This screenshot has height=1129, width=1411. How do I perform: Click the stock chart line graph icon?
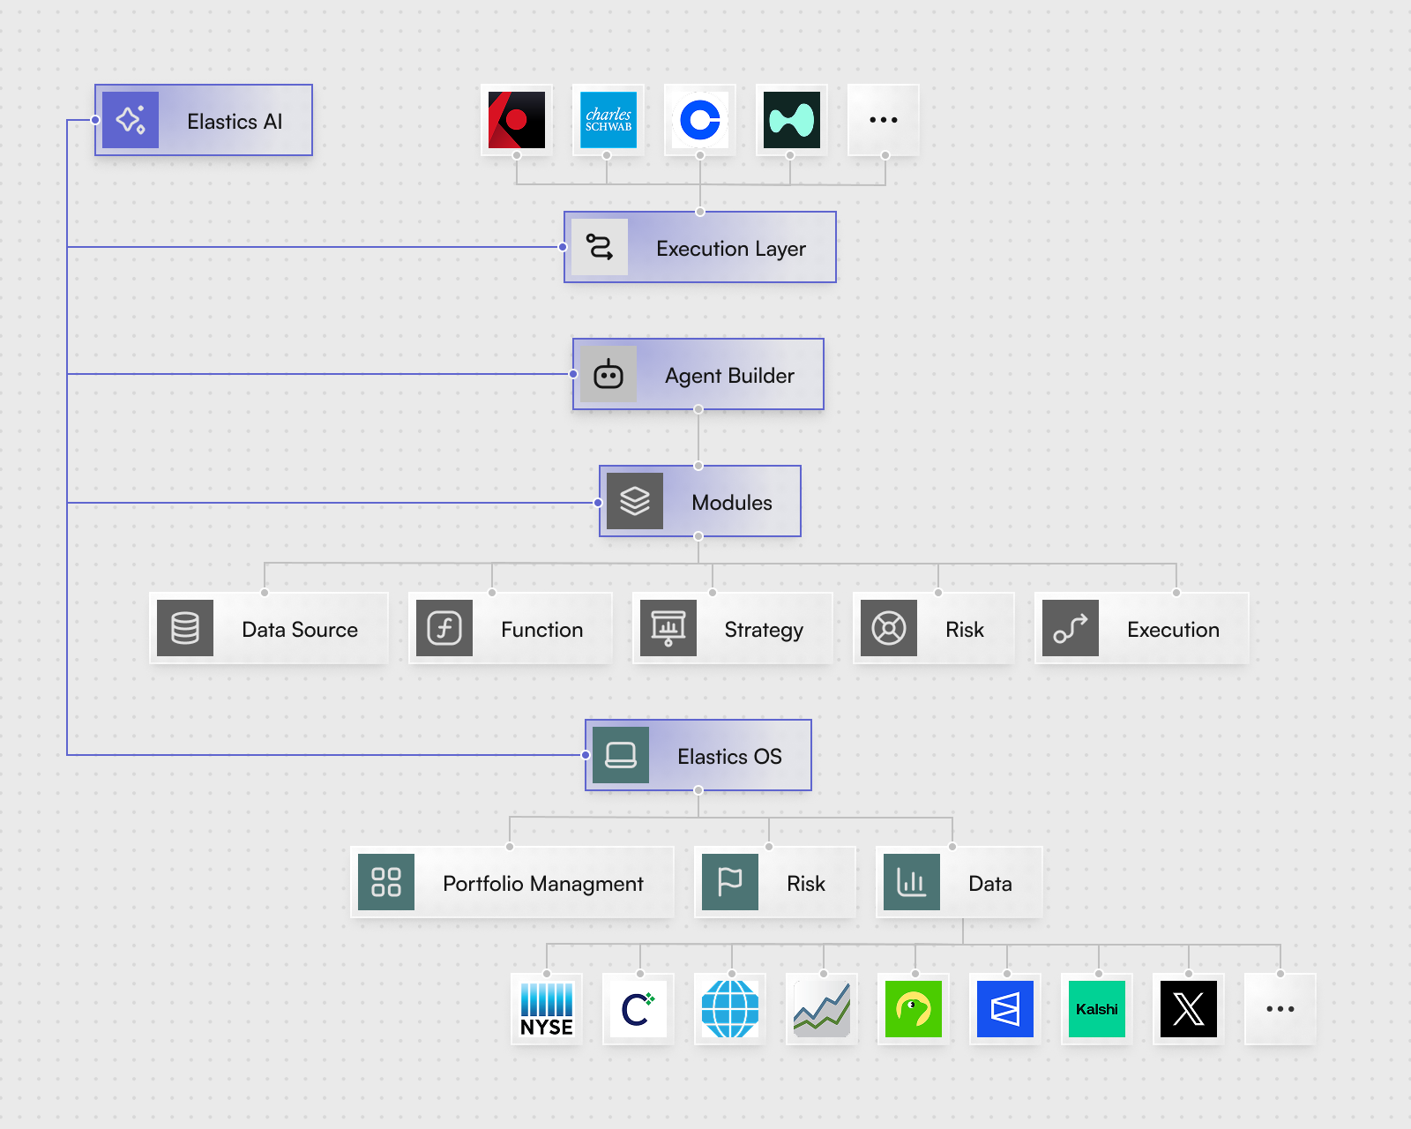click(822, 1009)
